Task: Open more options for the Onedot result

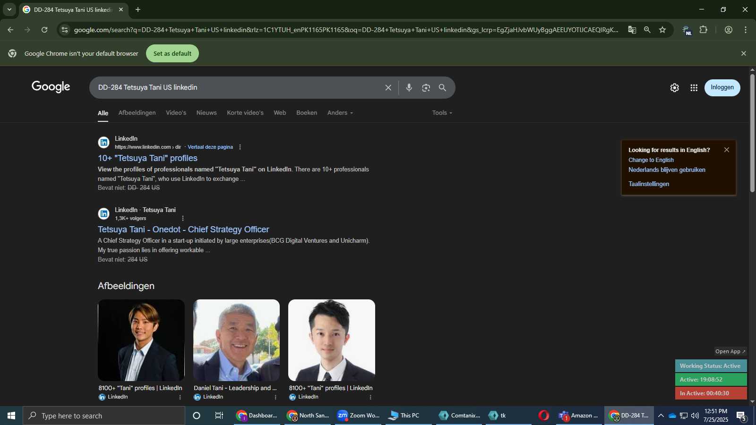Action: 183,218
